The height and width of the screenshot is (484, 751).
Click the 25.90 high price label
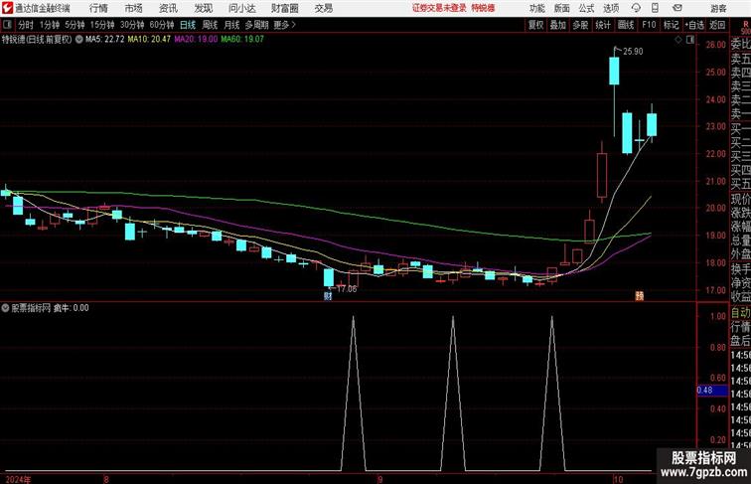point(633,52)
